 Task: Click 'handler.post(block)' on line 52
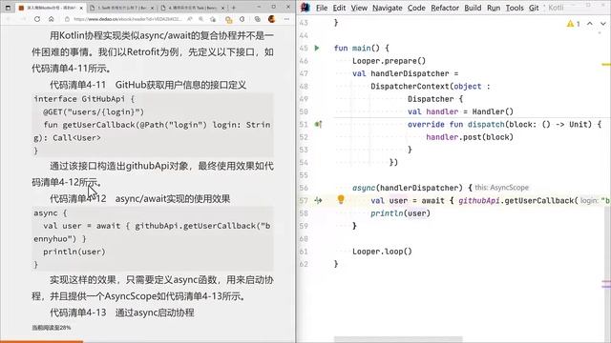[470, 137]
